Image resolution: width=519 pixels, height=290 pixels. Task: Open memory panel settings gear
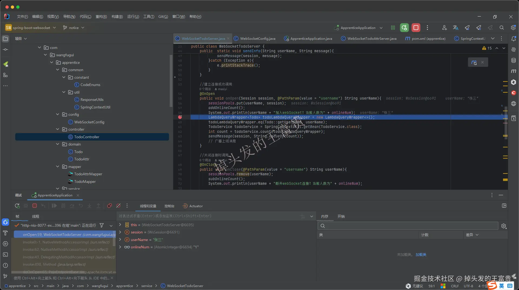coord(504,226)
